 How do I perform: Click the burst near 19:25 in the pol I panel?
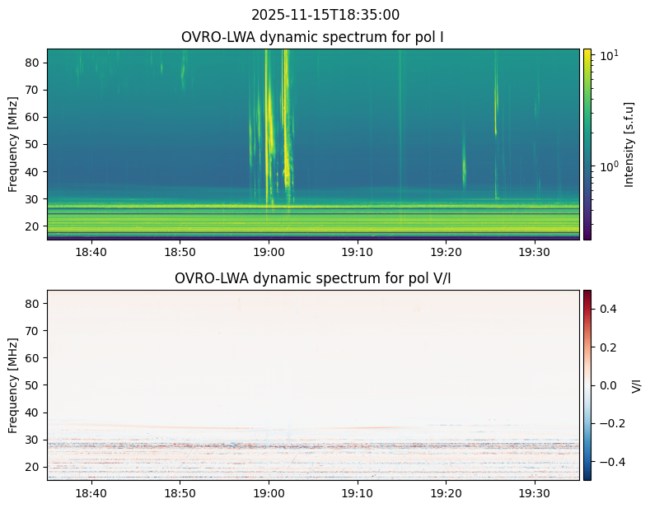coord(496,124)
